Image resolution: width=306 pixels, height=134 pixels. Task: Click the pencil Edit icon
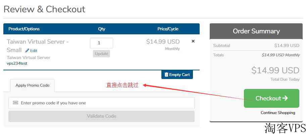[x=27, y=51]
